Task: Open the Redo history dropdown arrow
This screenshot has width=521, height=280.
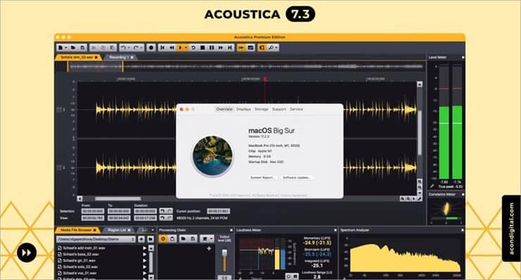Action: coord(142,48)
